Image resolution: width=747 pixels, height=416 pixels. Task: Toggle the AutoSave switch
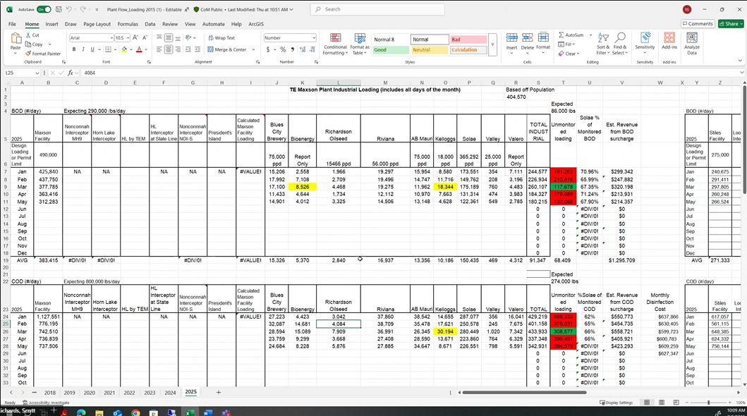click(44, 9)
